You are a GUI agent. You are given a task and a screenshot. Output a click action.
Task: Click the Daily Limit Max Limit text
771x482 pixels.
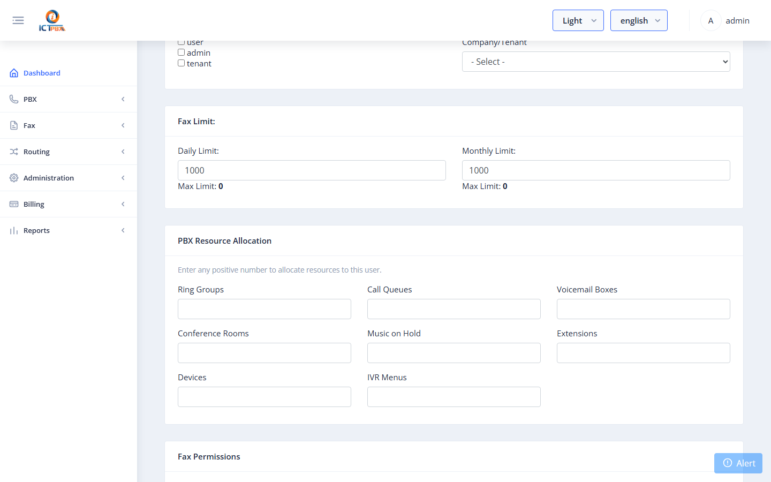point(200,186)
